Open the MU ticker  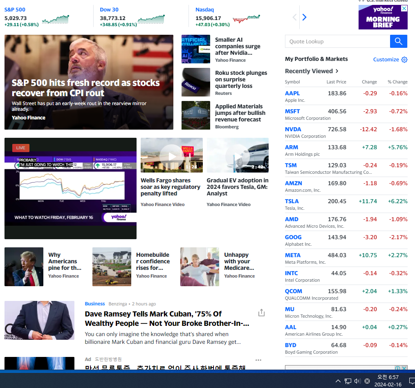pyautogui.click(x=289, y=309)
